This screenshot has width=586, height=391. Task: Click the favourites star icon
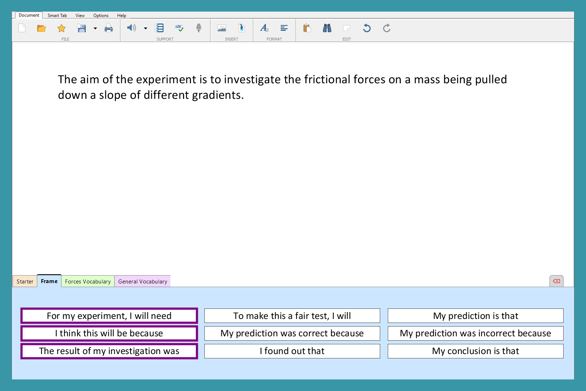point(61,28)
